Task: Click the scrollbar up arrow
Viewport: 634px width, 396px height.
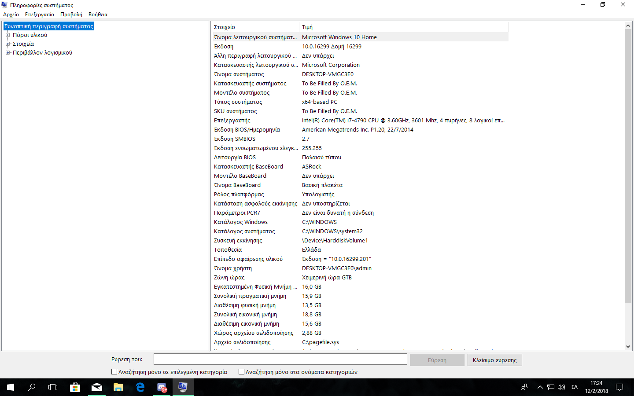Action: (x=628, y=26)
